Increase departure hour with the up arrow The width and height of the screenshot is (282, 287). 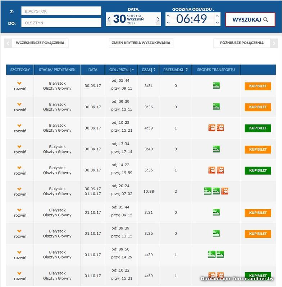(168, 15)
